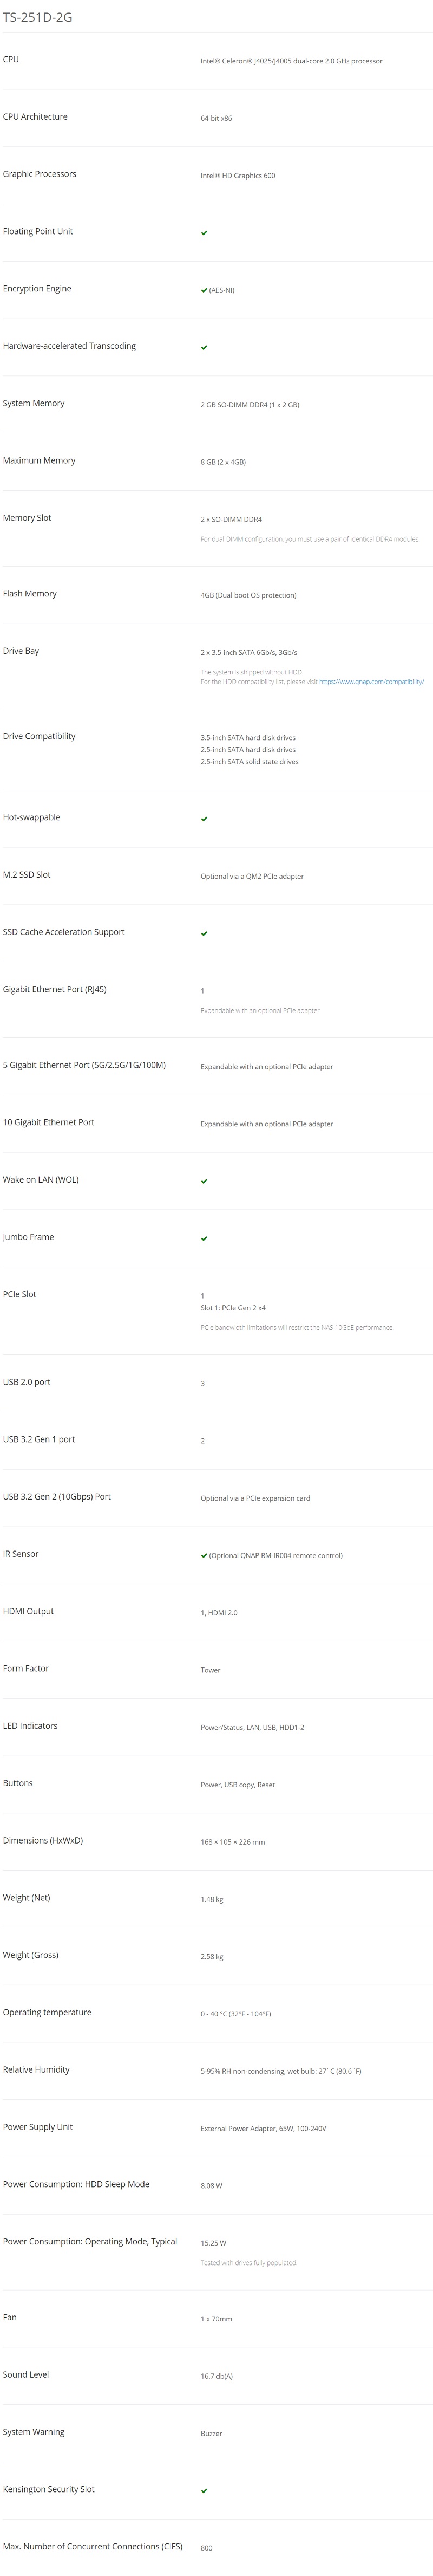The height and width of the screenshot is (2576, 433).
Task: Click the TS-251D-2G model heading
Action: tap(37, 17)
